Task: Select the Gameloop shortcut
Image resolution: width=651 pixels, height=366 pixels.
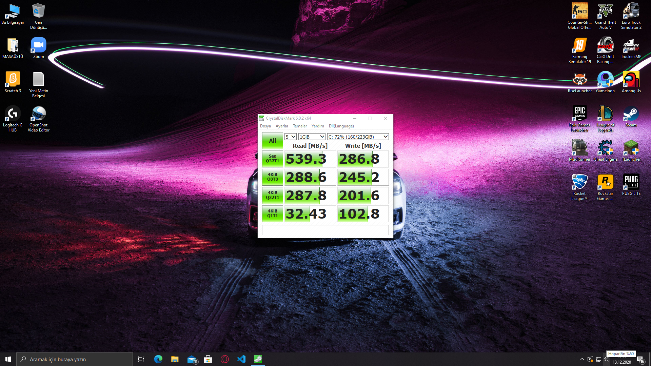Action: click(606, 82)
